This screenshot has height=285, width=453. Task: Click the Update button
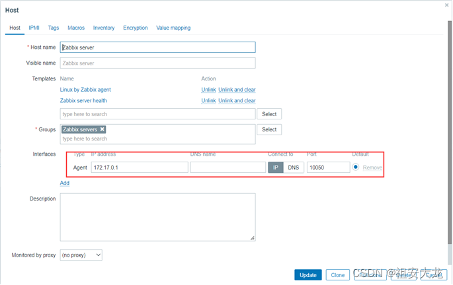[308, 275]
